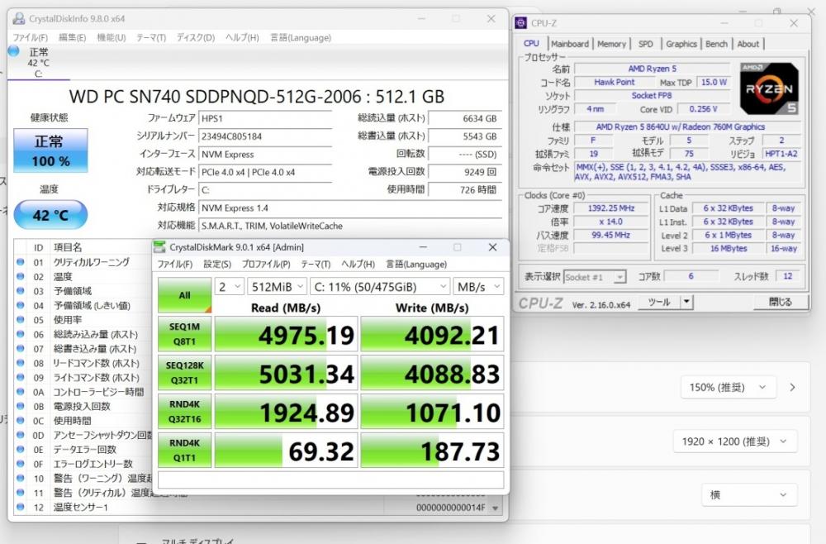Image resolution: width=826 pixels, height=544 pixels.
Task: Click the CPU-Z app icon in title bar
Action: (521, 22)
